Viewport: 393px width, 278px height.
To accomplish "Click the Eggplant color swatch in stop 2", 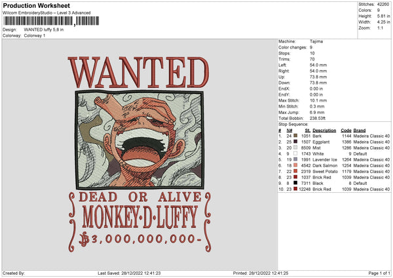I will (x=295, y=142).
